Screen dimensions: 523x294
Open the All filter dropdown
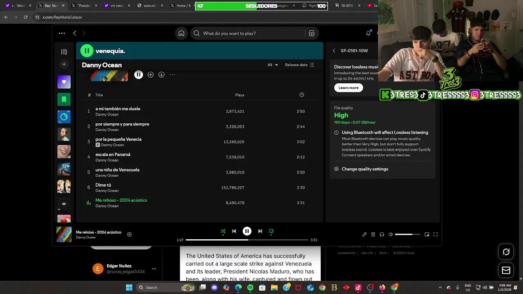coord(273,65)
